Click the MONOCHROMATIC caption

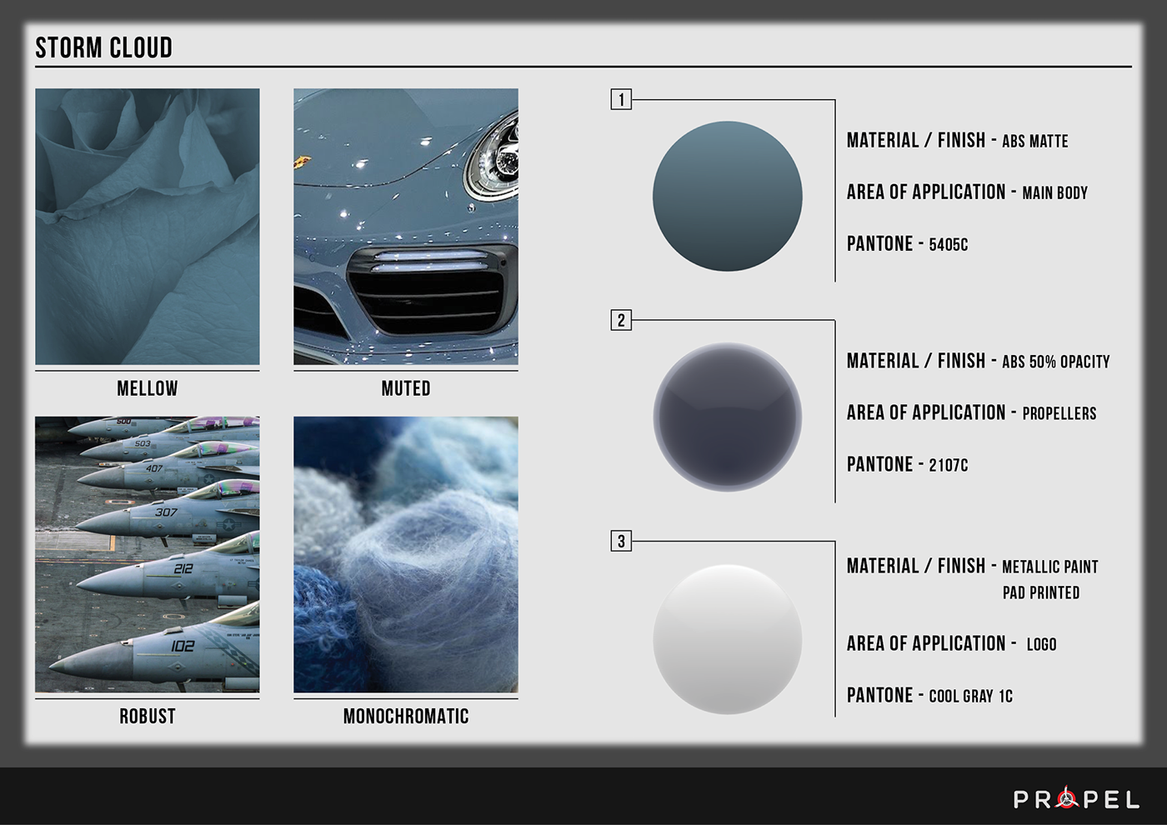(406, 717)
